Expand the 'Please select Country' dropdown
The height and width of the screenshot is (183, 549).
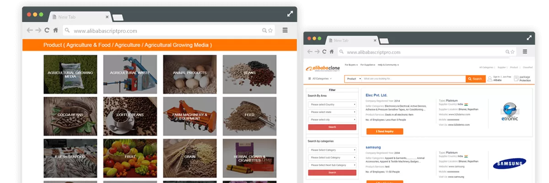pos(332,105)
